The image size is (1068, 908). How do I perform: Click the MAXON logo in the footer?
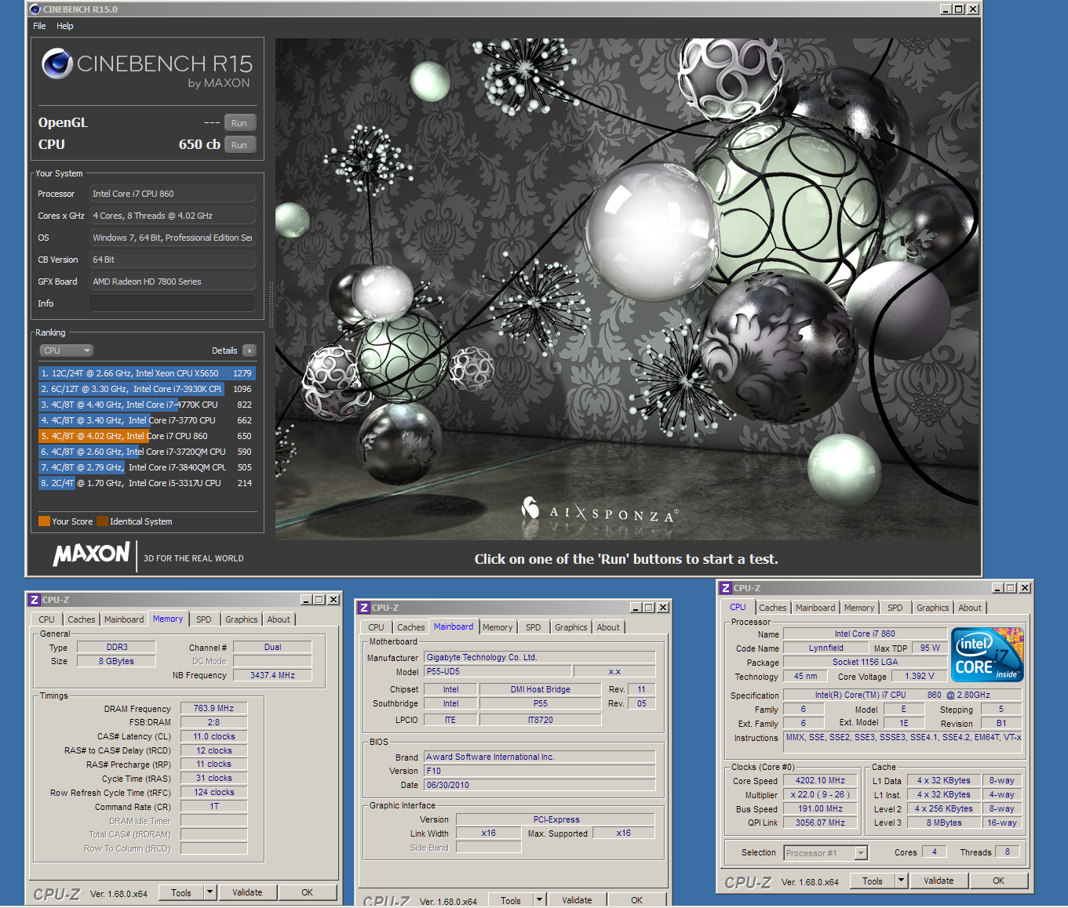(x=91, y=554)
